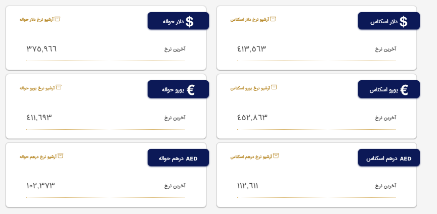
Task: Click the archive box icon for درهم حواله
Action: 58,156
